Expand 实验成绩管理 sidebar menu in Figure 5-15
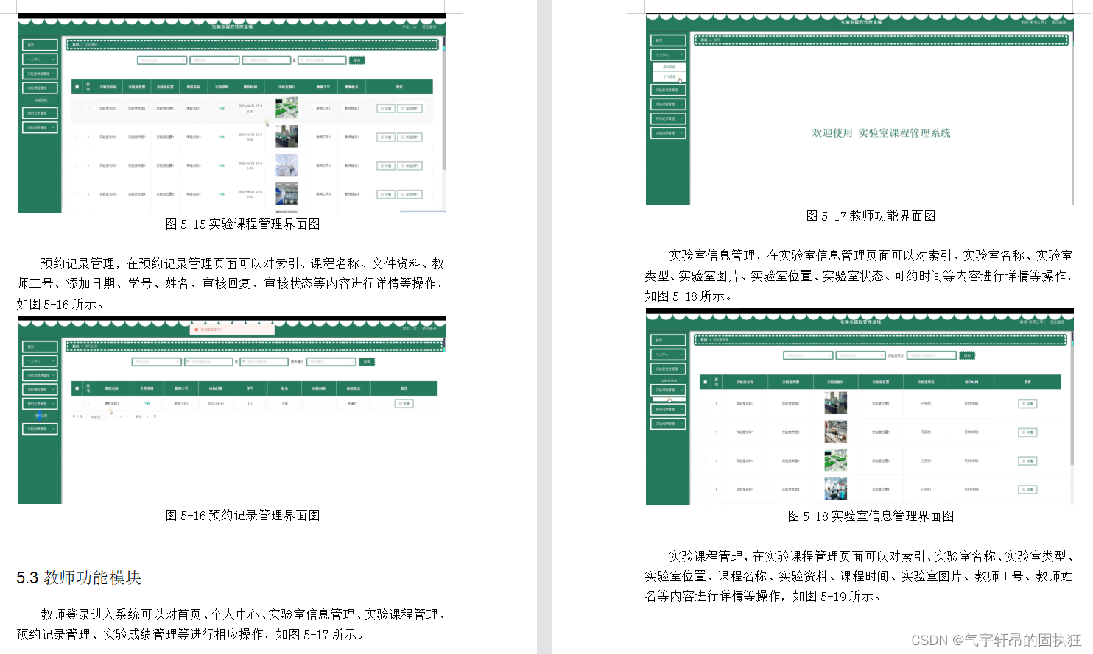This screenshot has width=1093, height=654. pyautogui.click(x=40, y=127)
